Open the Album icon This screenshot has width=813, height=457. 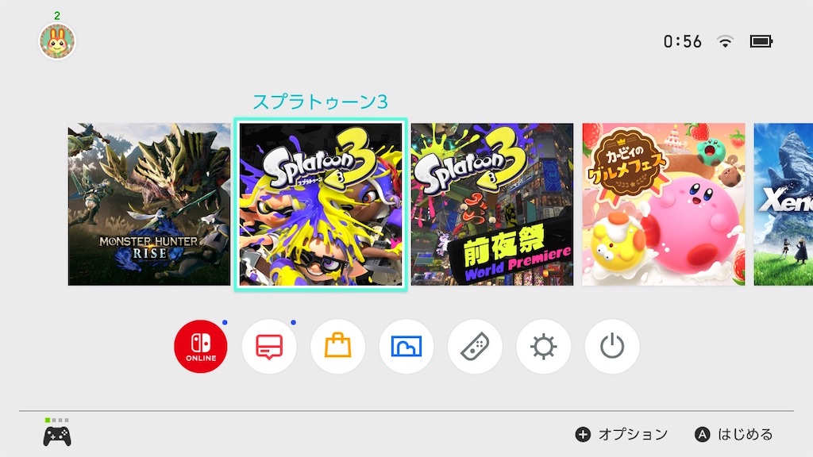(406, 346)
